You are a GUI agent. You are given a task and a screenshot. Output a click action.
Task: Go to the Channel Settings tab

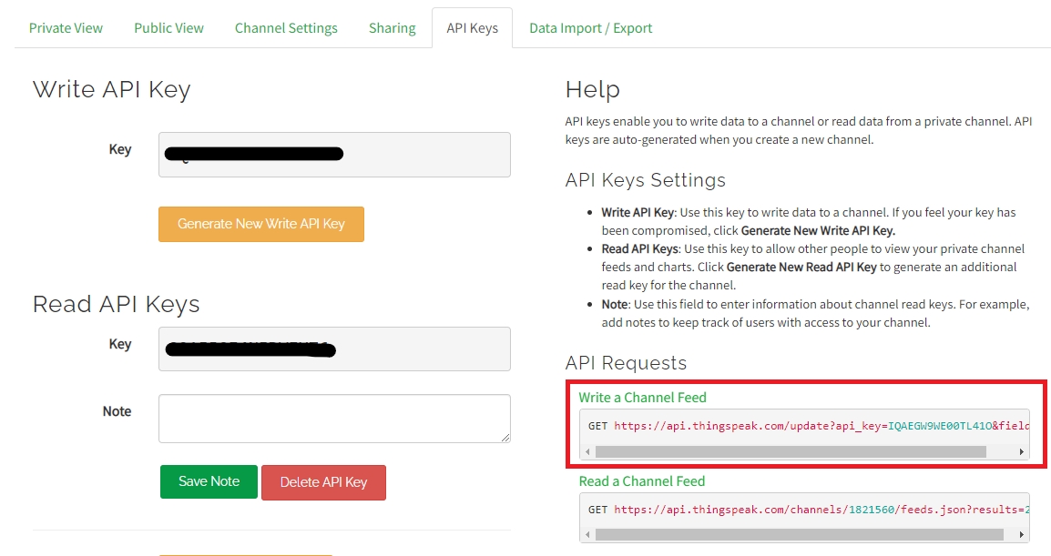tap(286, 28)
